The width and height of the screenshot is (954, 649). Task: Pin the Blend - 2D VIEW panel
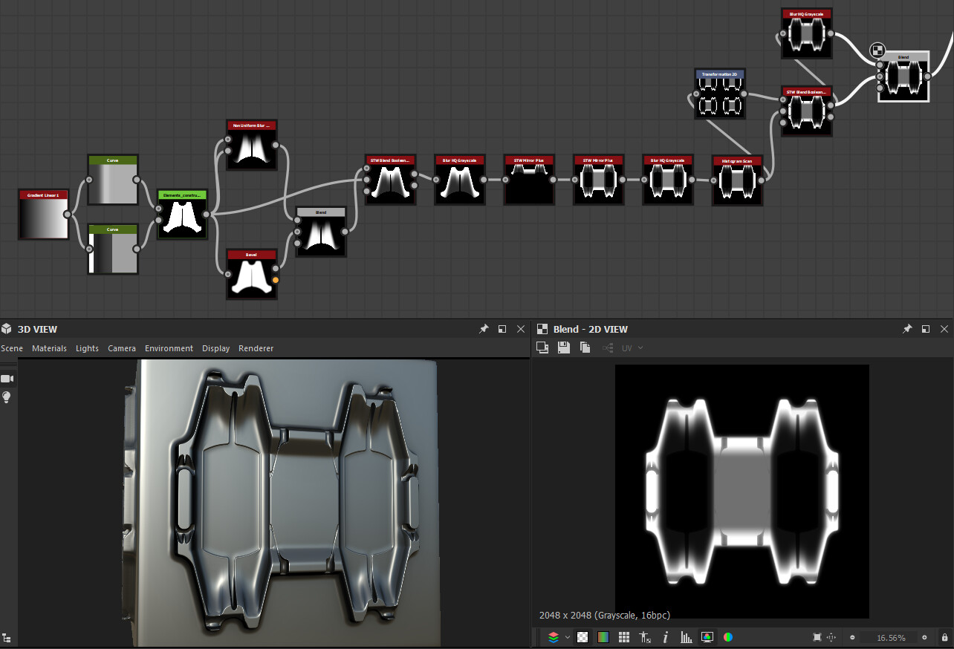pyautogui.click(x=907, y=329)
